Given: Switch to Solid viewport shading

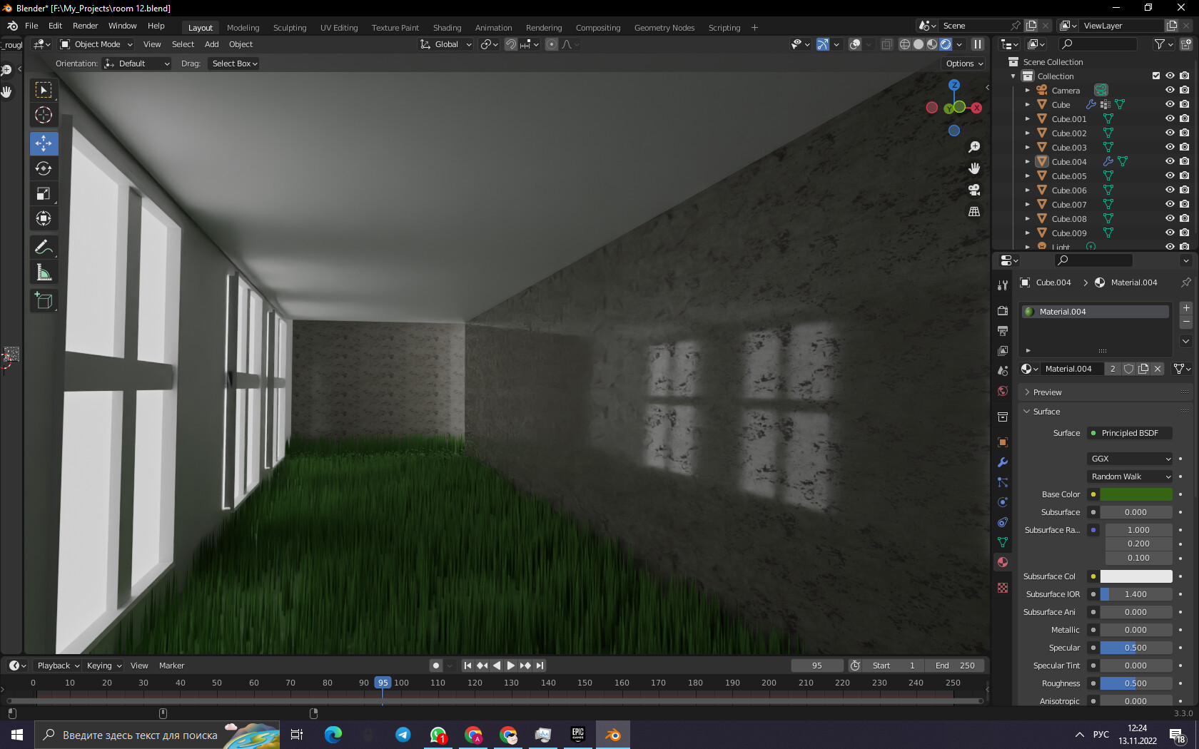Looking at the screenshot, I should point(919,44).
